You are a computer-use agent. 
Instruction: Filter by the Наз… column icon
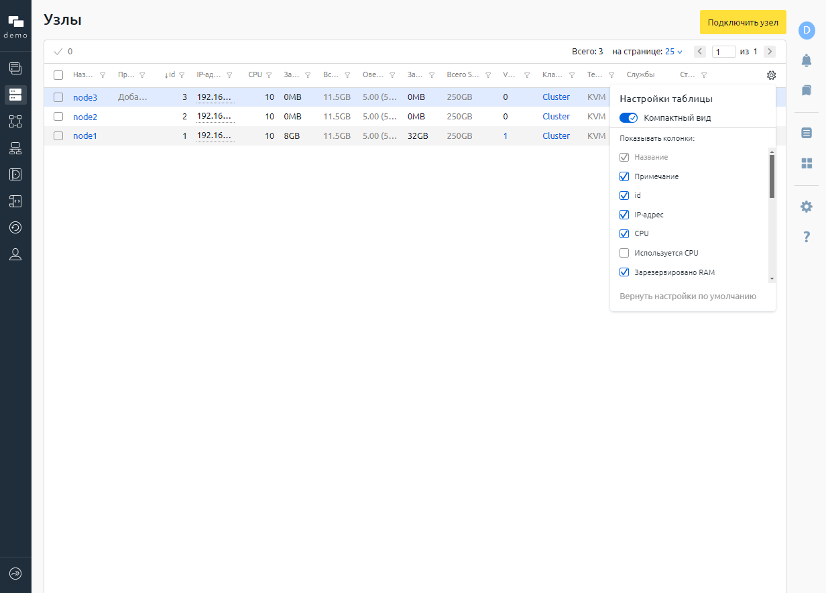(x=103, y=75)
